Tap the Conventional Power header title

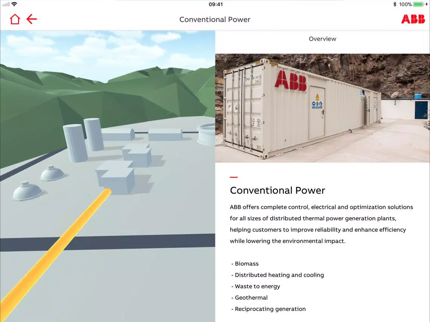point(215,19)
